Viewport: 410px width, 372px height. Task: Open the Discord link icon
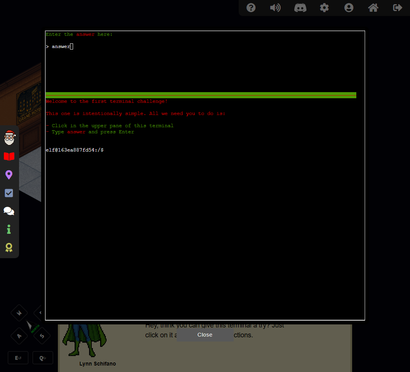point(300,8)
